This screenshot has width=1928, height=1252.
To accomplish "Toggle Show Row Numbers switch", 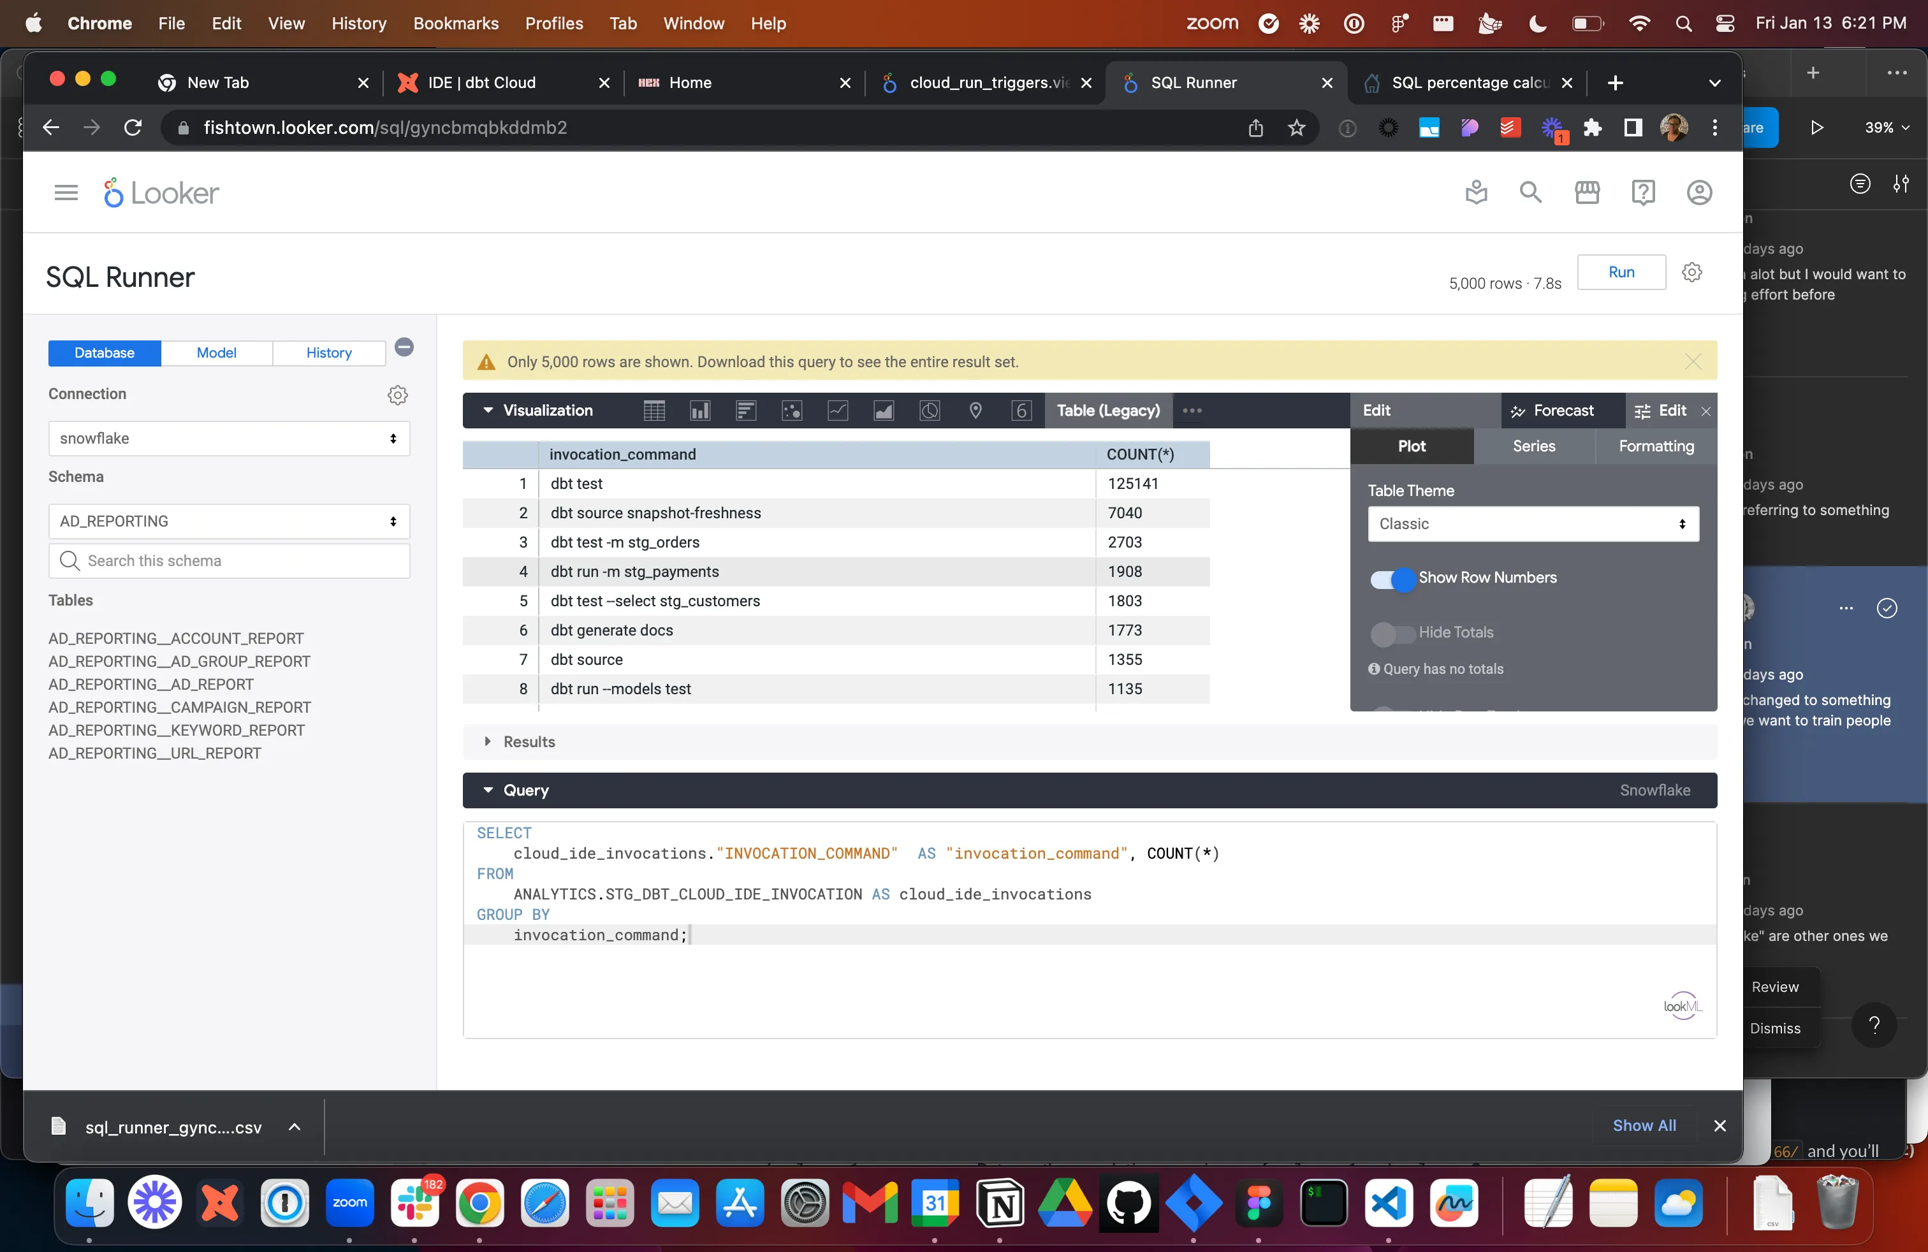I will pos(1392,579).
